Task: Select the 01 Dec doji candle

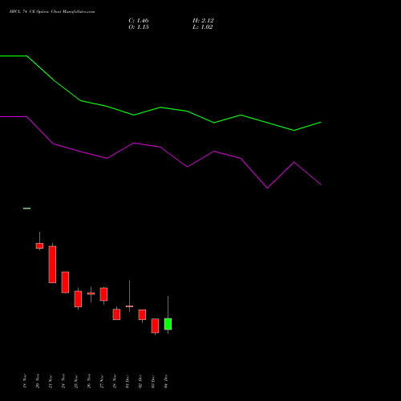Action: [129, 306]
